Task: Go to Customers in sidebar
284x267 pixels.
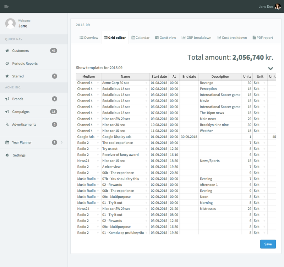Action: click(34, 50)
